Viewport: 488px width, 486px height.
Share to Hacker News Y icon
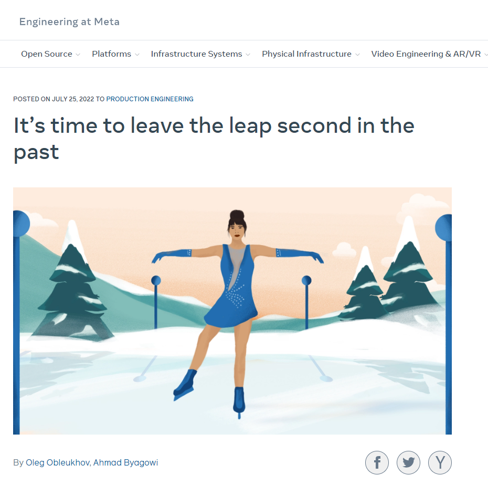440,463
